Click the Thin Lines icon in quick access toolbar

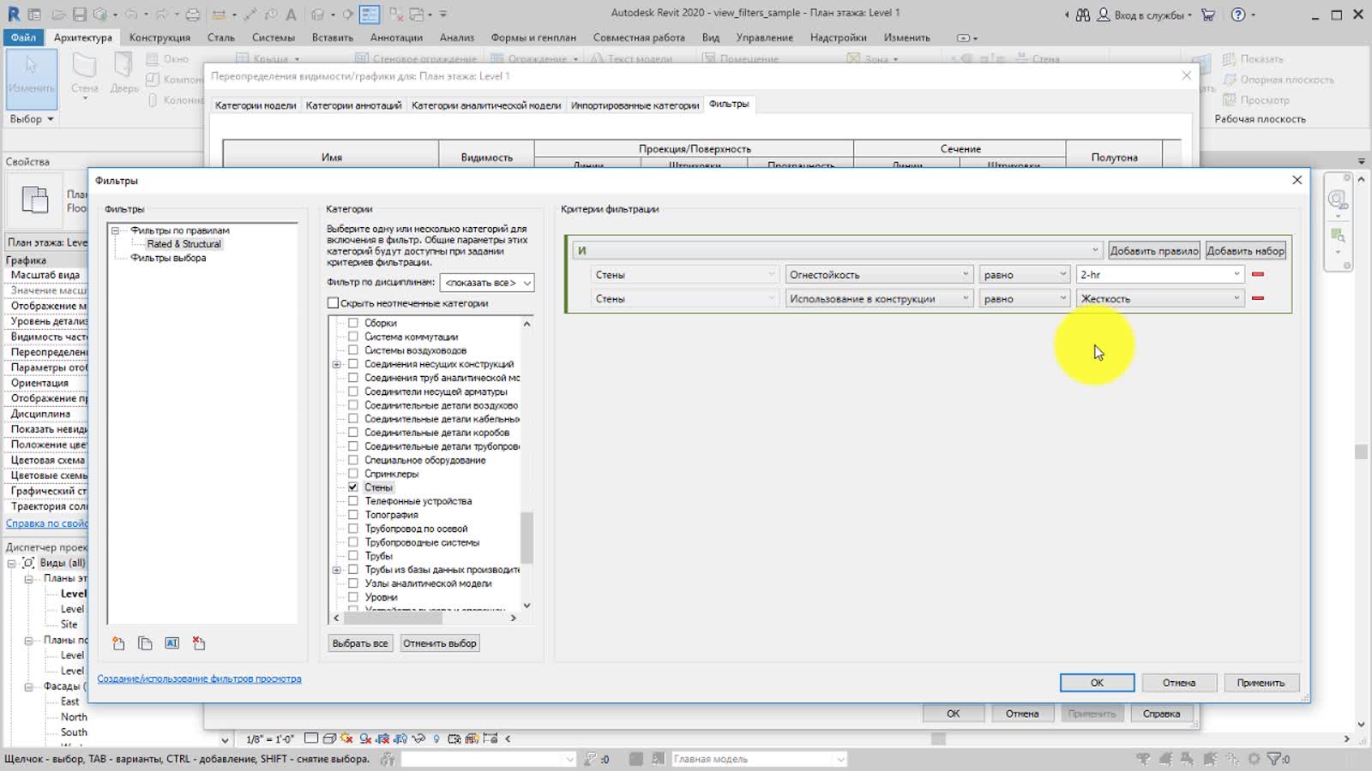370,15
